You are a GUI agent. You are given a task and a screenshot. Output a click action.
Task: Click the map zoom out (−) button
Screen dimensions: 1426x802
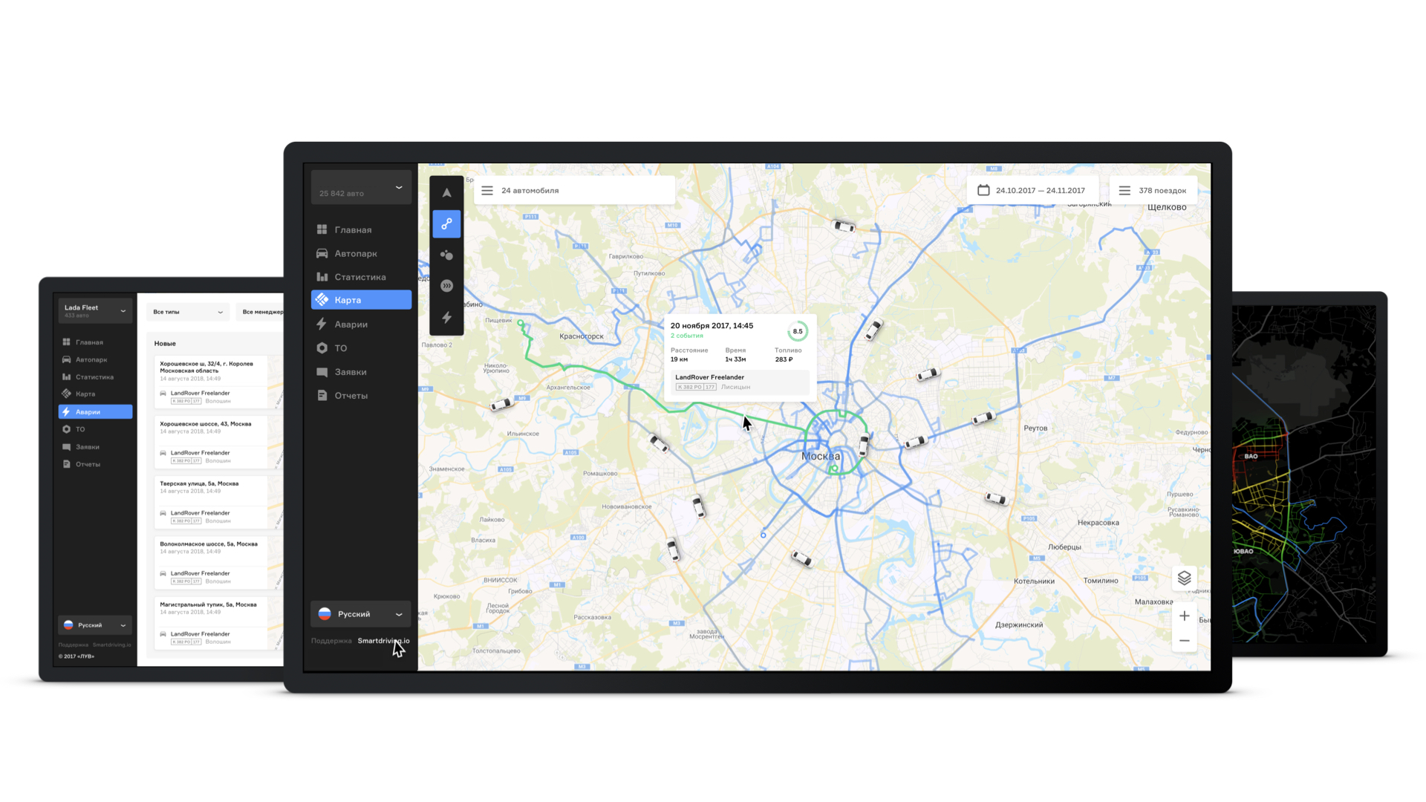pyautogui.click(x=1184, y=640)
